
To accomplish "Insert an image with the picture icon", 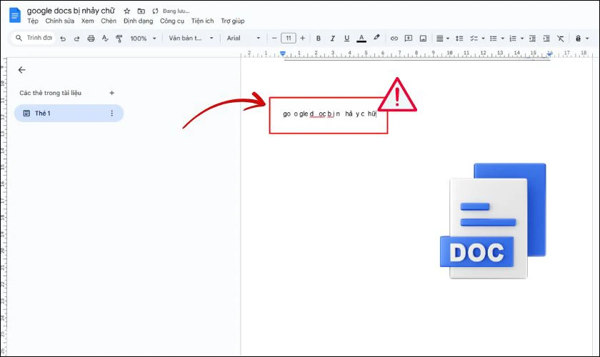I will 423,39.
